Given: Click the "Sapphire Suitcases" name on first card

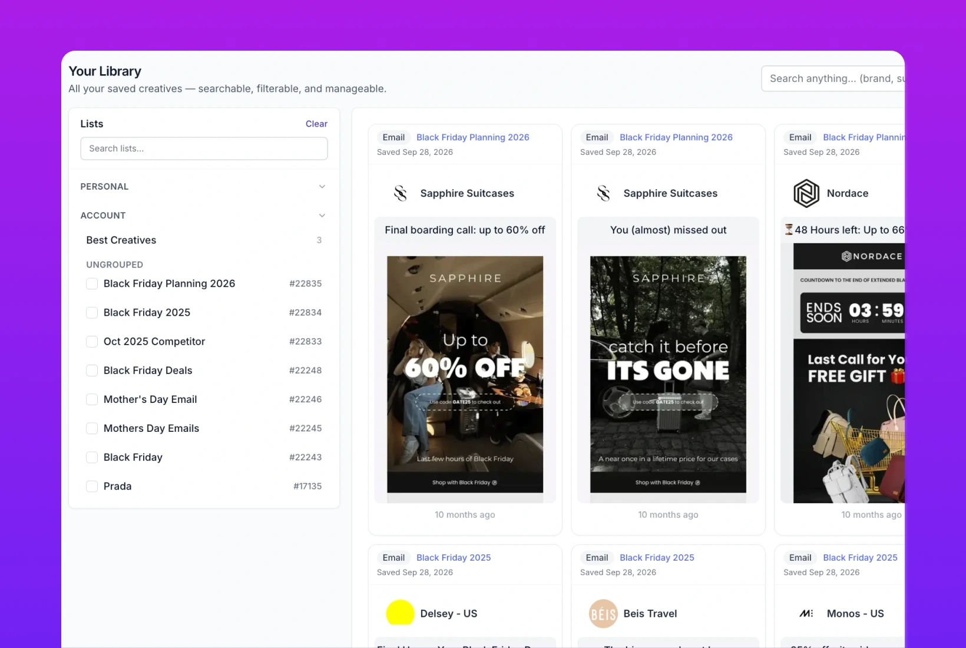Looking at the screenshot, I should click(467, 193).
